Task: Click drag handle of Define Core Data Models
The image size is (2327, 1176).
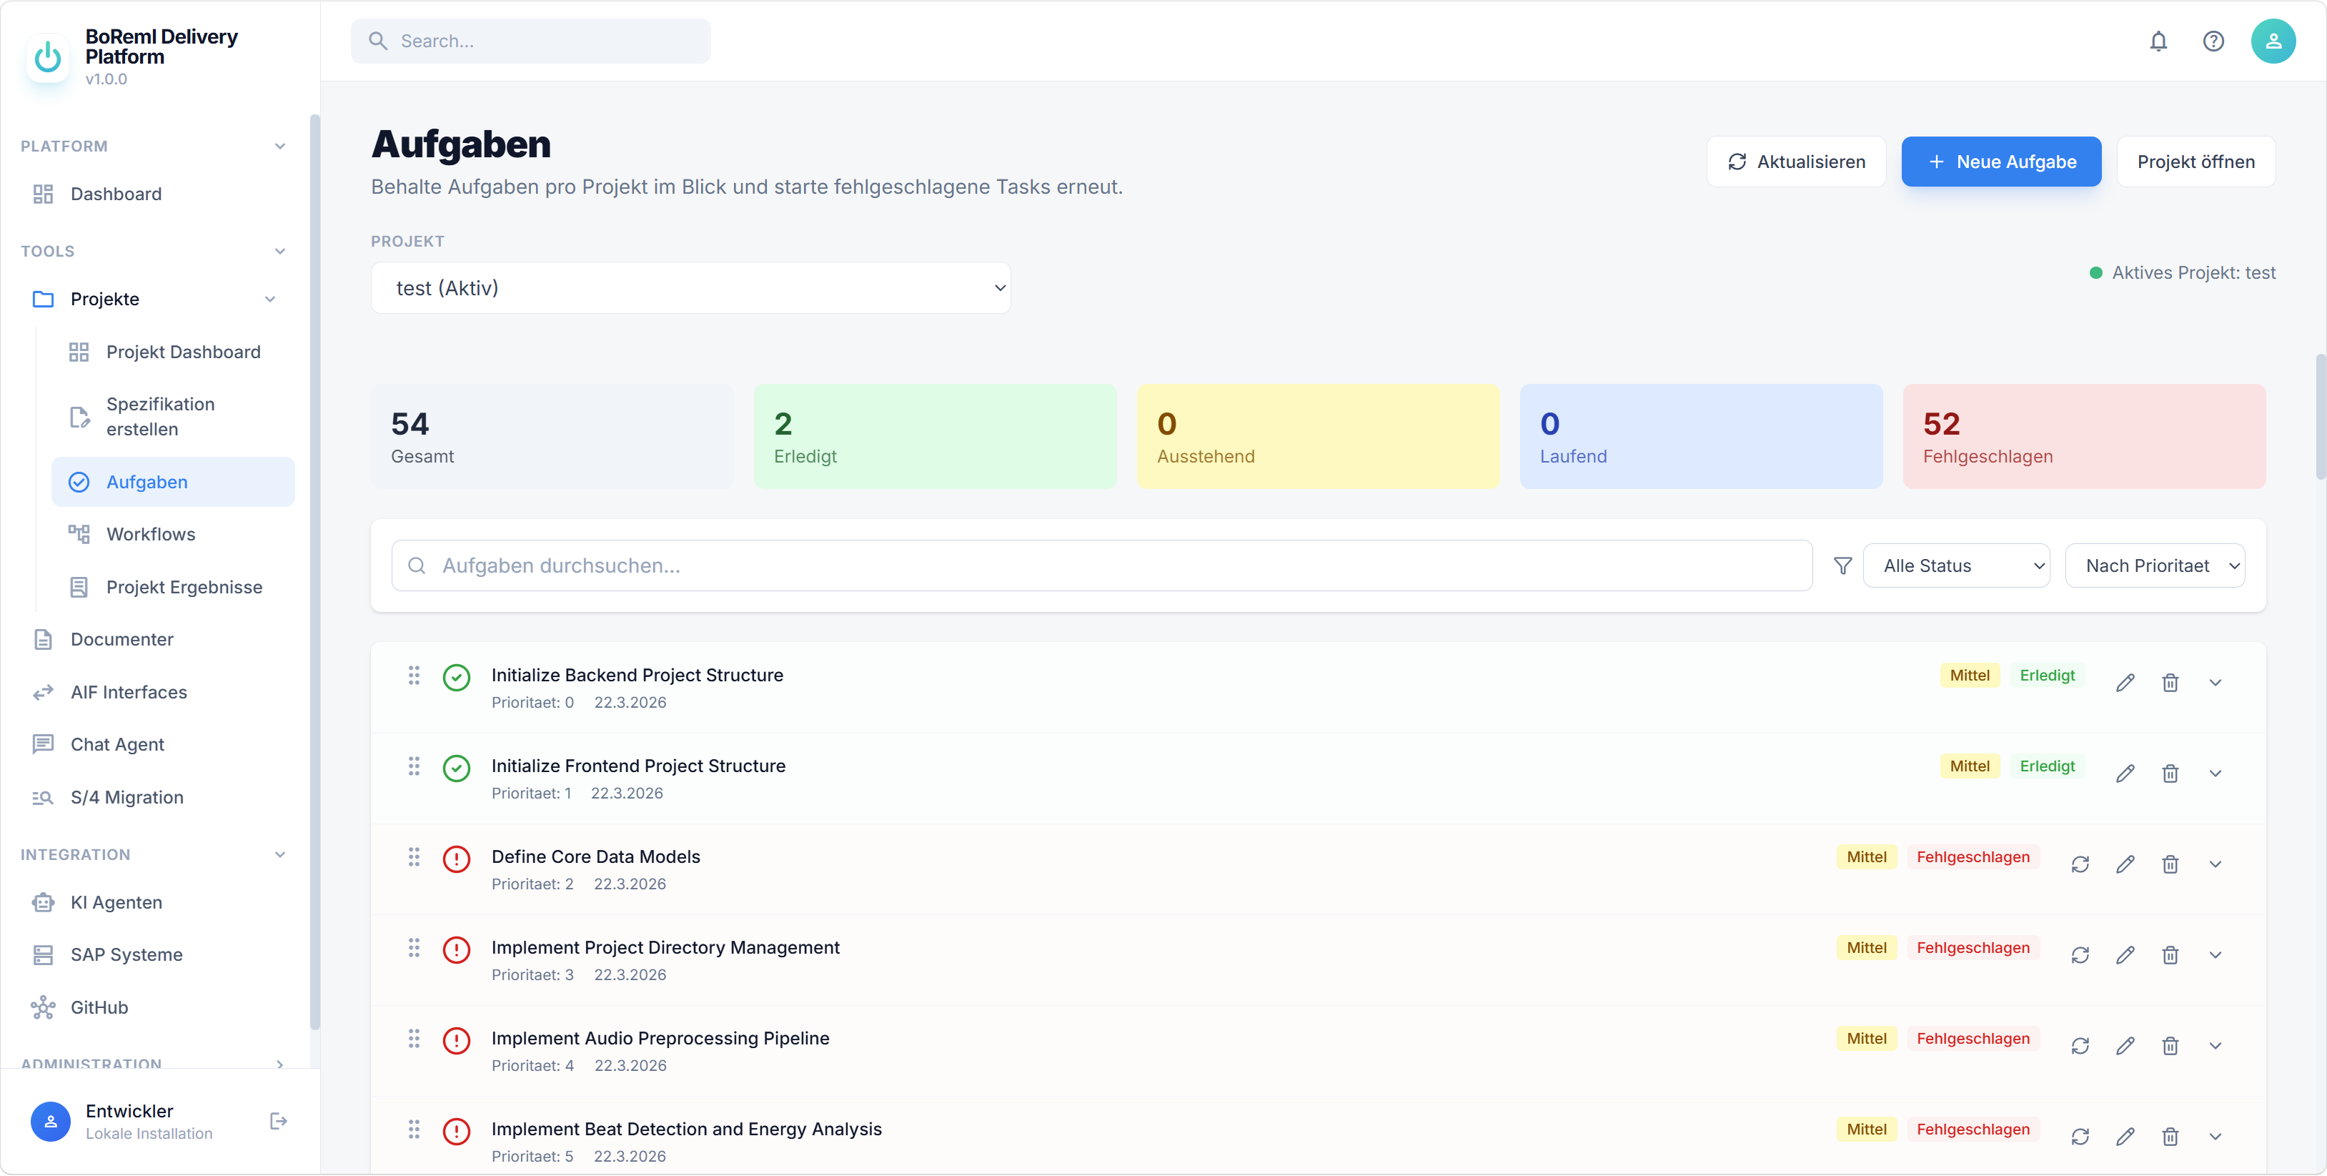Action: tap(414, 857)
